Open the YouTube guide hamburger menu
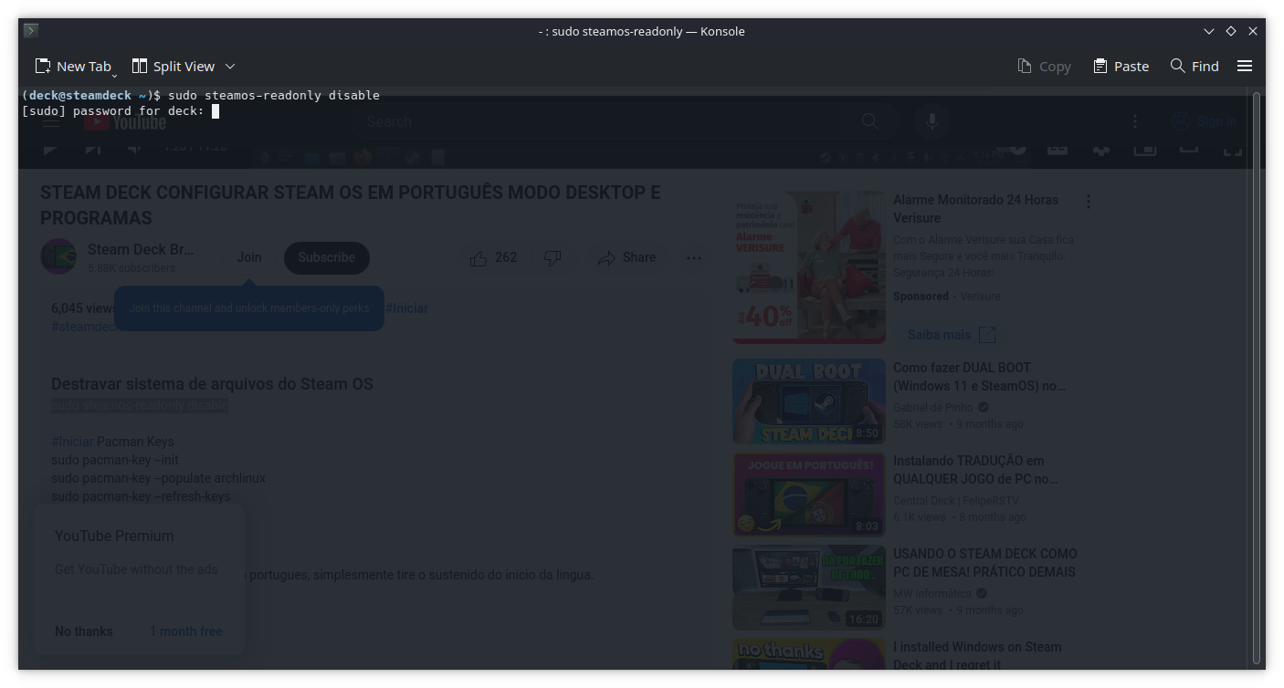This screenshot has width=1284, height=688. click(x=51, y=121)
